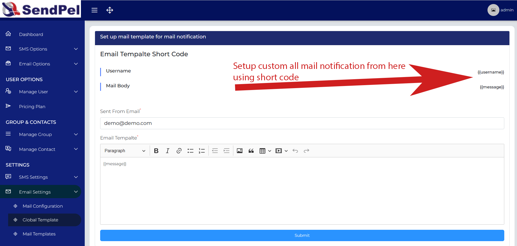Open the Paragraph heading dropdown
The width and height of the screenshot is (517, 246).
[125, 151]
